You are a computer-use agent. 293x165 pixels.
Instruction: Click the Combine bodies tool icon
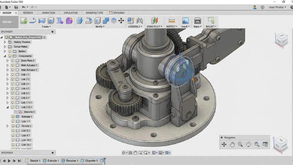click(106, 21)
